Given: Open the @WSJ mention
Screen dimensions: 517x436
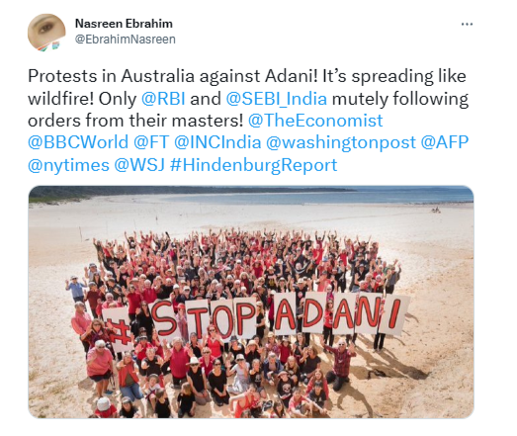Looking at the screenshot, I should point(139,164).
